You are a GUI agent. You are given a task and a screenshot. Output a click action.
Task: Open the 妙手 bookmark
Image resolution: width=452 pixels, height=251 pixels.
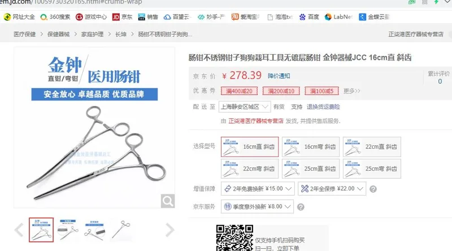point(211,17)
